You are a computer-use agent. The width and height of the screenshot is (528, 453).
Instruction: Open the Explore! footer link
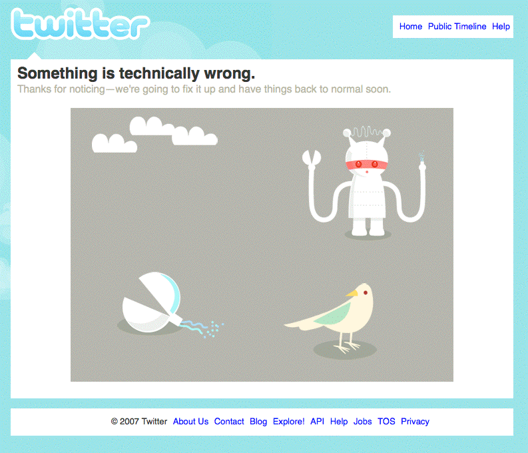click(288, 421)
